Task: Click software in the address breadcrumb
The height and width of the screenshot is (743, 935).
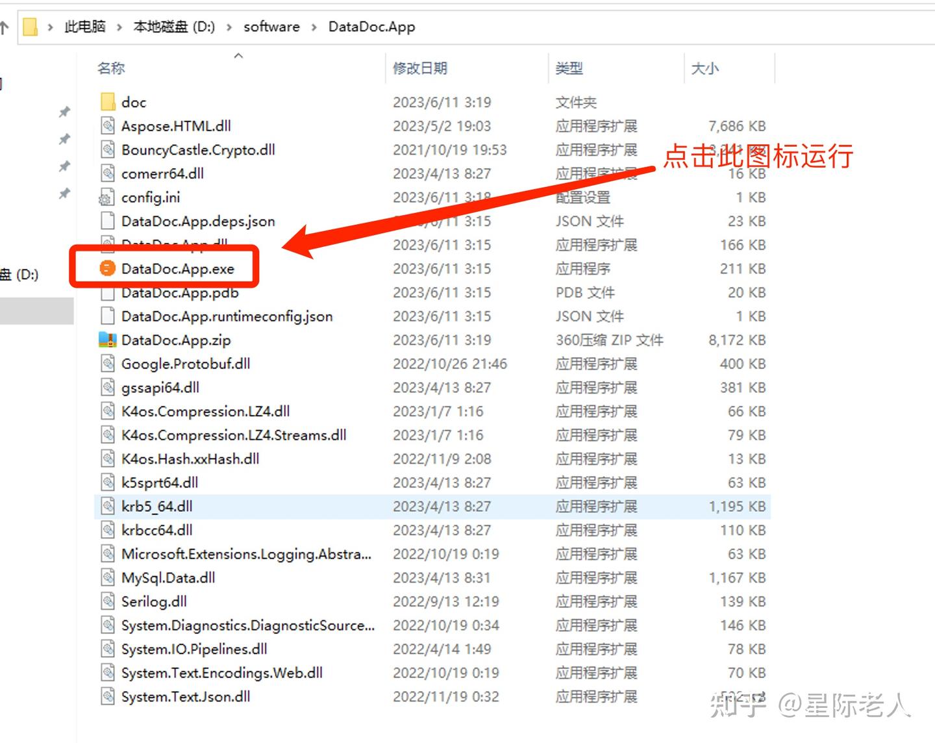Action: (271, 27)
